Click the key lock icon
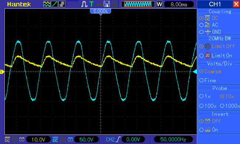240x144 pixels. point(99,4)
